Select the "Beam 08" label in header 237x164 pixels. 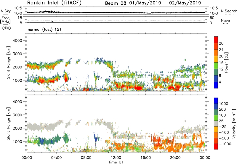point(116,3)
